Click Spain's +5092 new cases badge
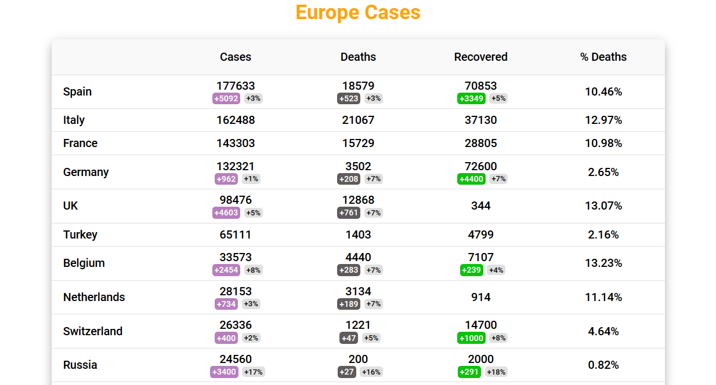The image size is (716, 385). click(x=226, y=98)
